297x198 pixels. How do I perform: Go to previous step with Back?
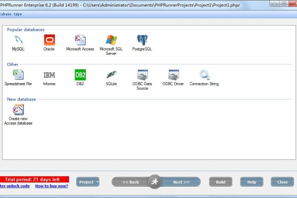131,182
